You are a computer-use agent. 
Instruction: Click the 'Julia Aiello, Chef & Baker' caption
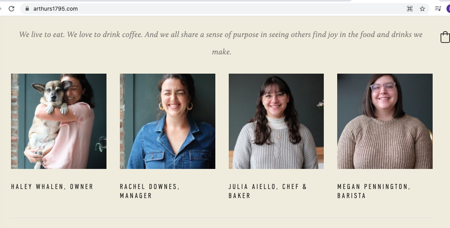point(268,191)
